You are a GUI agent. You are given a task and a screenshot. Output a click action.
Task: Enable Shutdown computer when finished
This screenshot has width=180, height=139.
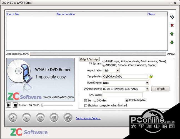click(x=86, y=106)
